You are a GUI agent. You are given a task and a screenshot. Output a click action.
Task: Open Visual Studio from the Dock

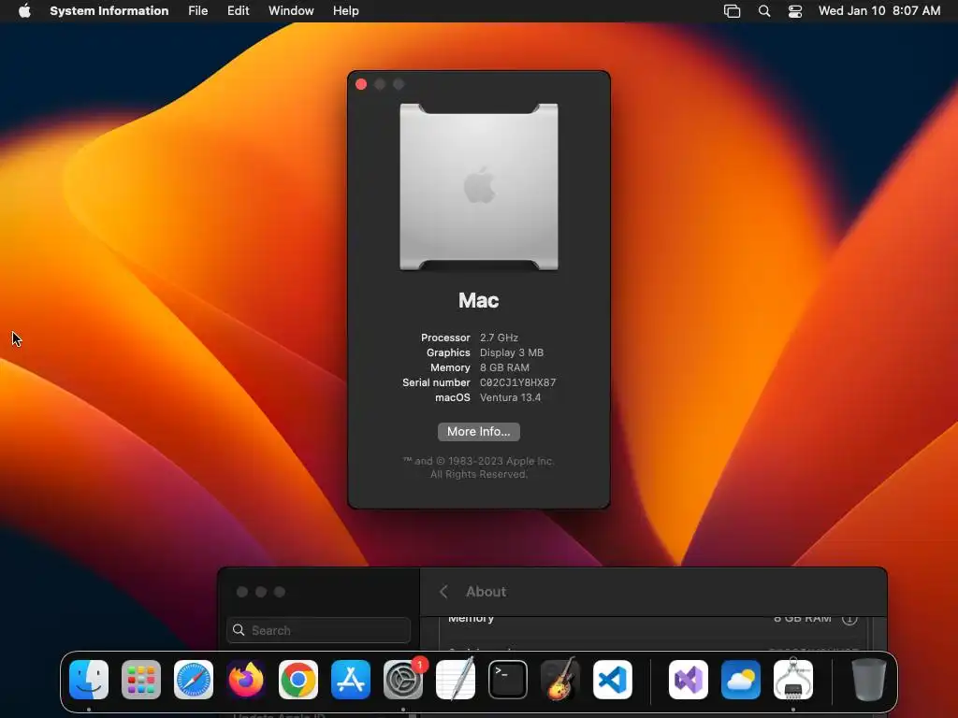pyautogui.click(x=689, y=680)
